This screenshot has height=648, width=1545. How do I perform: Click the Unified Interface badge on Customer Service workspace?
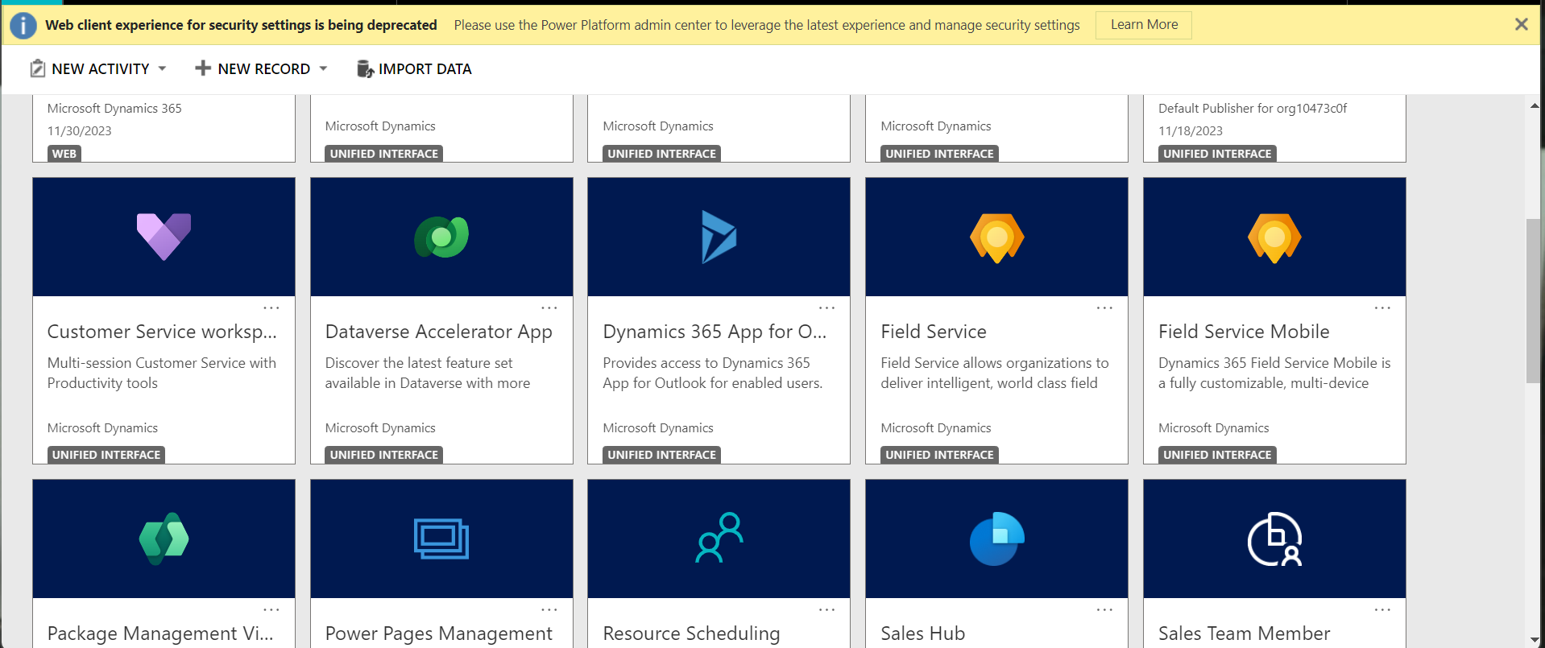point(106,455)
